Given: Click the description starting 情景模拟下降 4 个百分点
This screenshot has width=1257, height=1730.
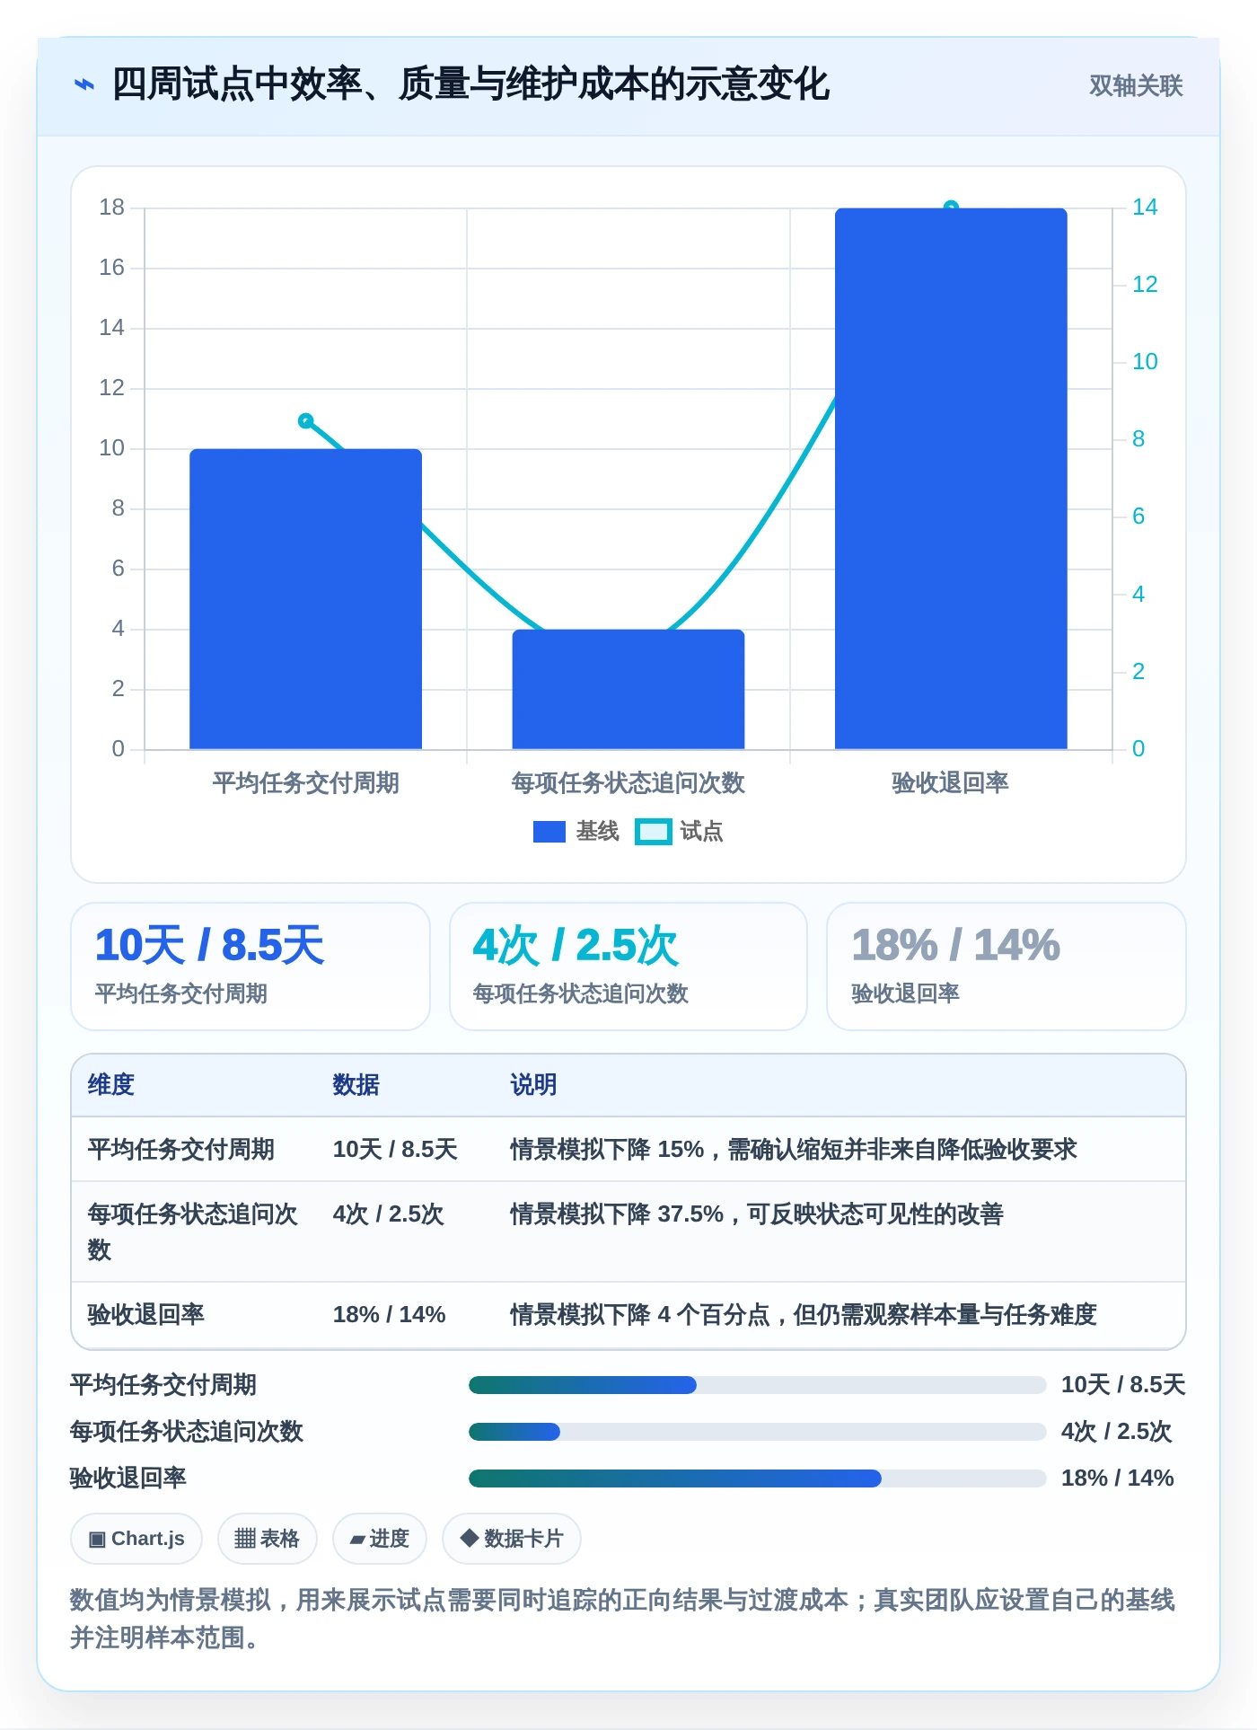Looking at the screenshot, I should coord(804,1315).
